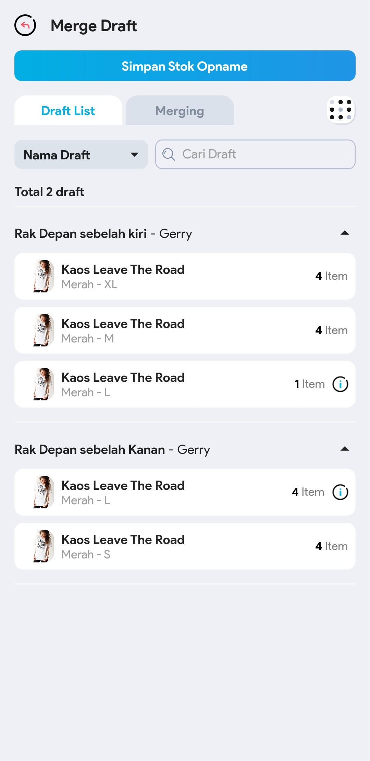This screenshot has height=761, width=370.
Task: Select the Draft List tab
Action: click(x=68, y=111)
